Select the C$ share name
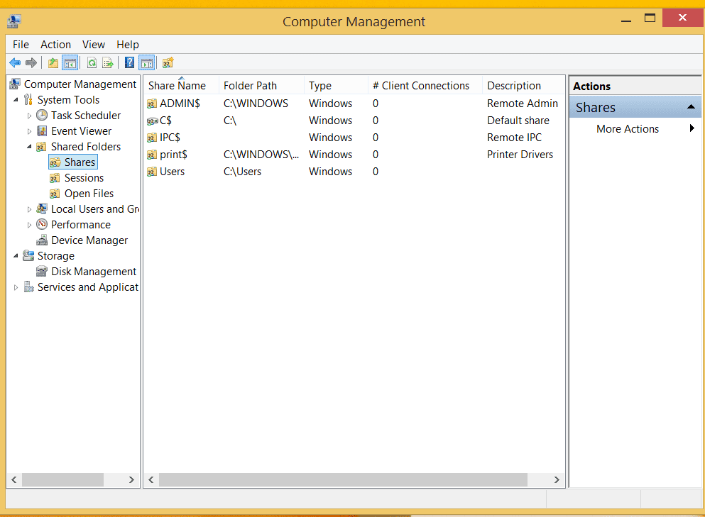The height and width of the screenshot is (517, 705). (166, 121)
